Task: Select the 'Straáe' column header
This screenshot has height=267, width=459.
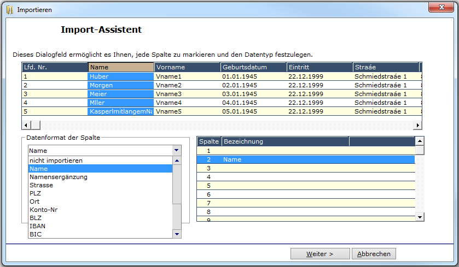Action: click(x=386, y=67)
